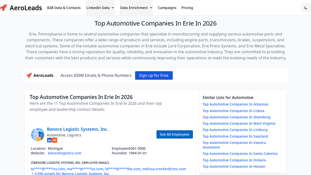Image resolution: width=311 pixels, height=175 pixels.
Task: Click the AeroLeads rocket icon in signup banner
Action: [x=29, y=75]
